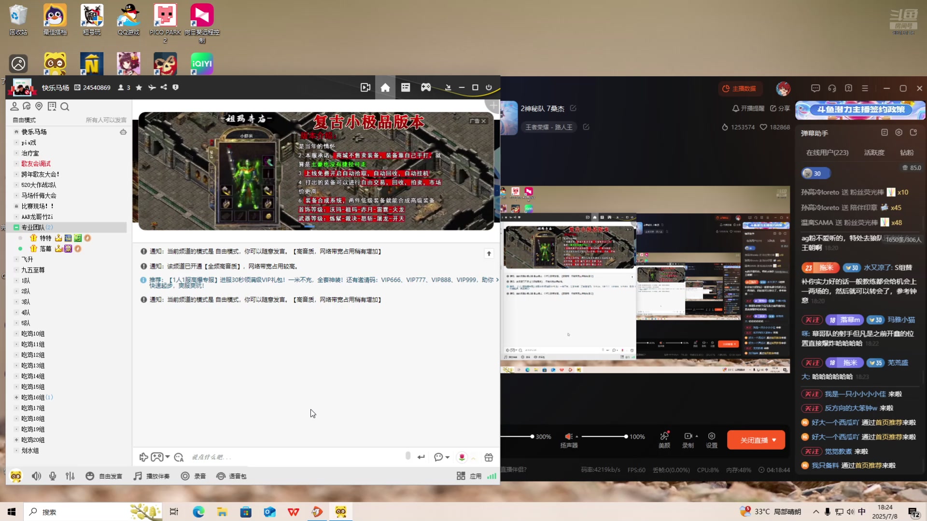Open the hamburger menu in Douyu title bar
Screen dimensions: 927x521
click(x=865, y=88)
